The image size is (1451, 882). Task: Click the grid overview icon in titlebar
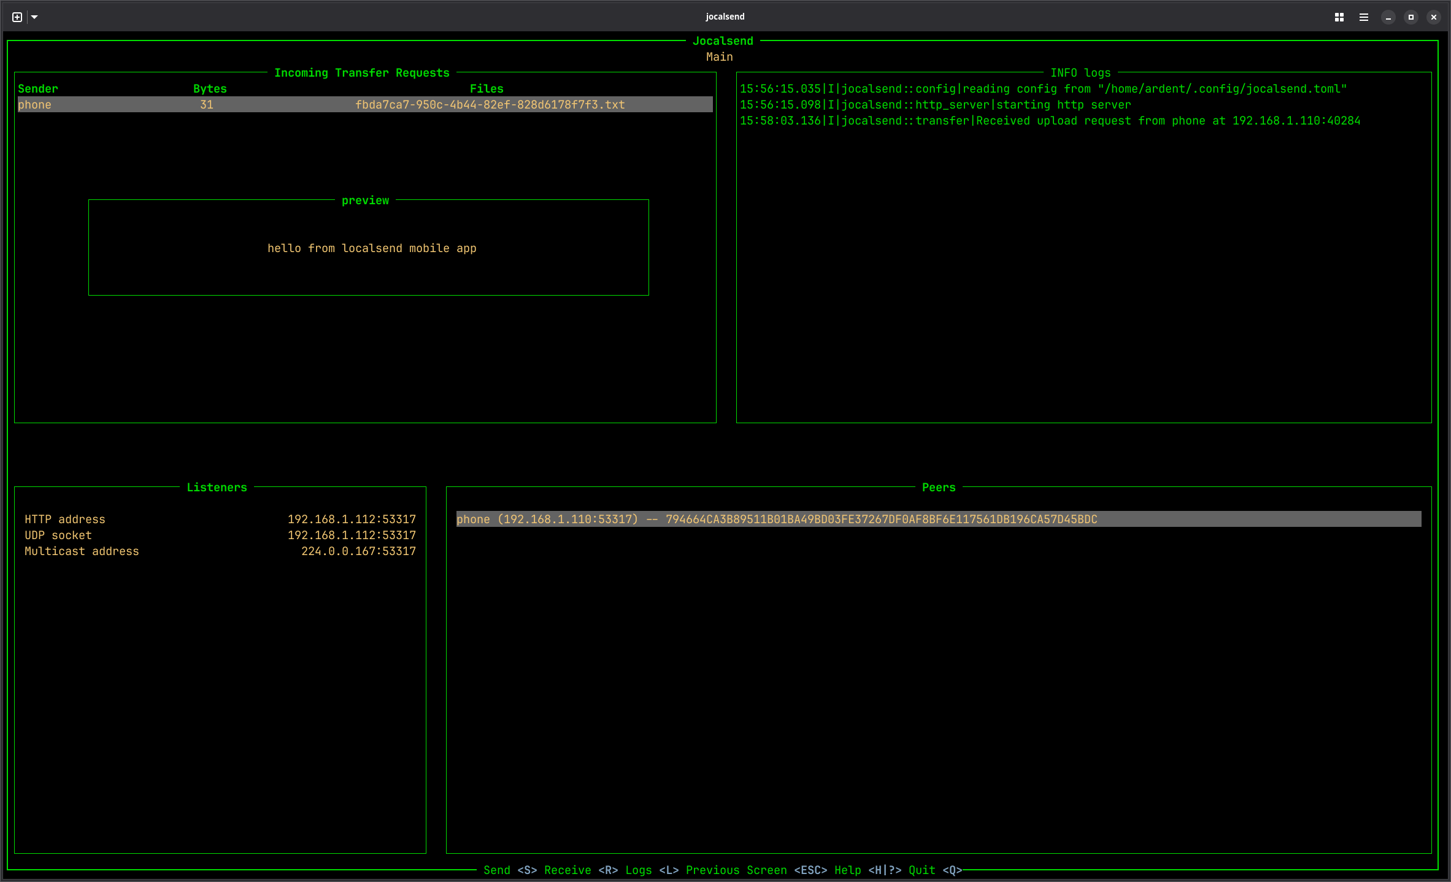click(x=1339, y=17)
